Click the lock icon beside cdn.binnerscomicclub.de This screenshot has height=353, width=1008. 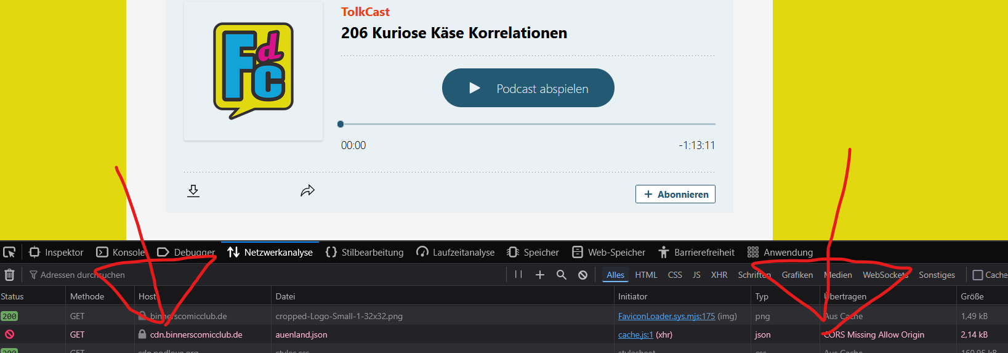click(x=142, y=334)
